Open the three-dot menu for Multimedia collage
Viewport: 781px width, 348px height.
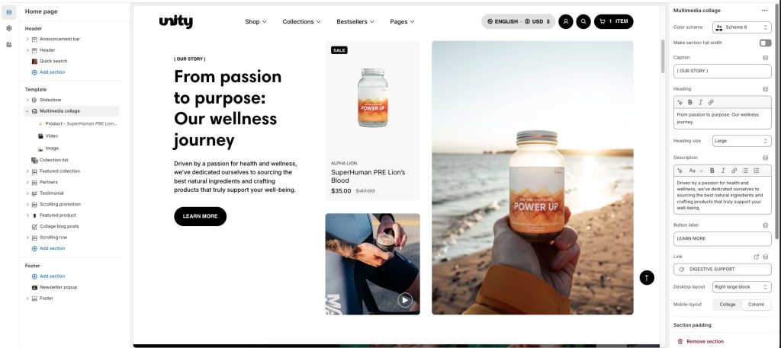[x=764, y=11]
